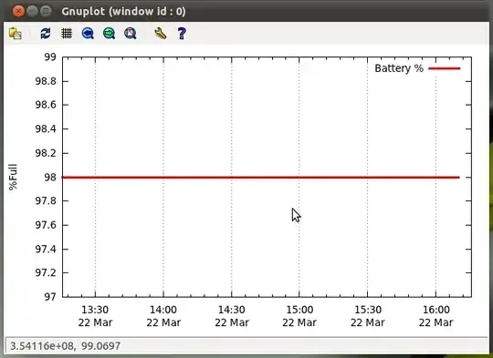
Task: Click the 97.4 y-axis value
Action: tap(46, 249)
